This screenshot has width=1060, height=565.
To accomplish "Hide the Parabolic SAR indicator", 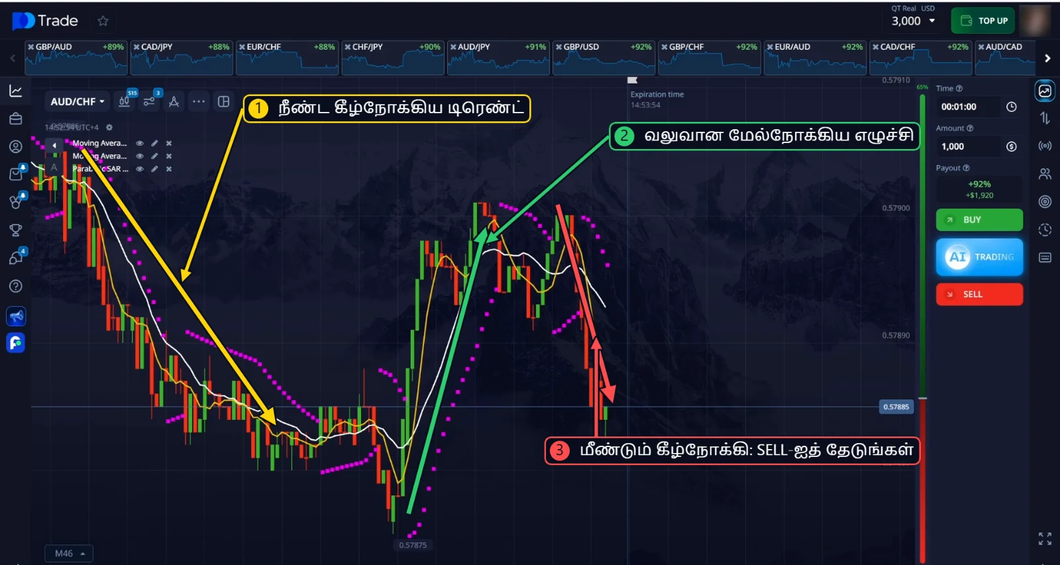I will click(x=140, y=169).
